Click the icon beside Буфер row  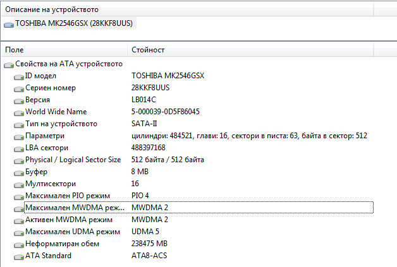click(x=19, y=172)
